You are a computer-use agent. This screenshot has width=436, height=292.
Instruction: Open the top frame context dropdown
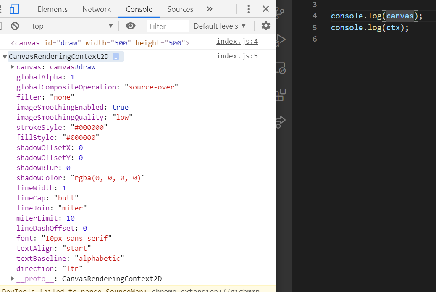[72, 26]
